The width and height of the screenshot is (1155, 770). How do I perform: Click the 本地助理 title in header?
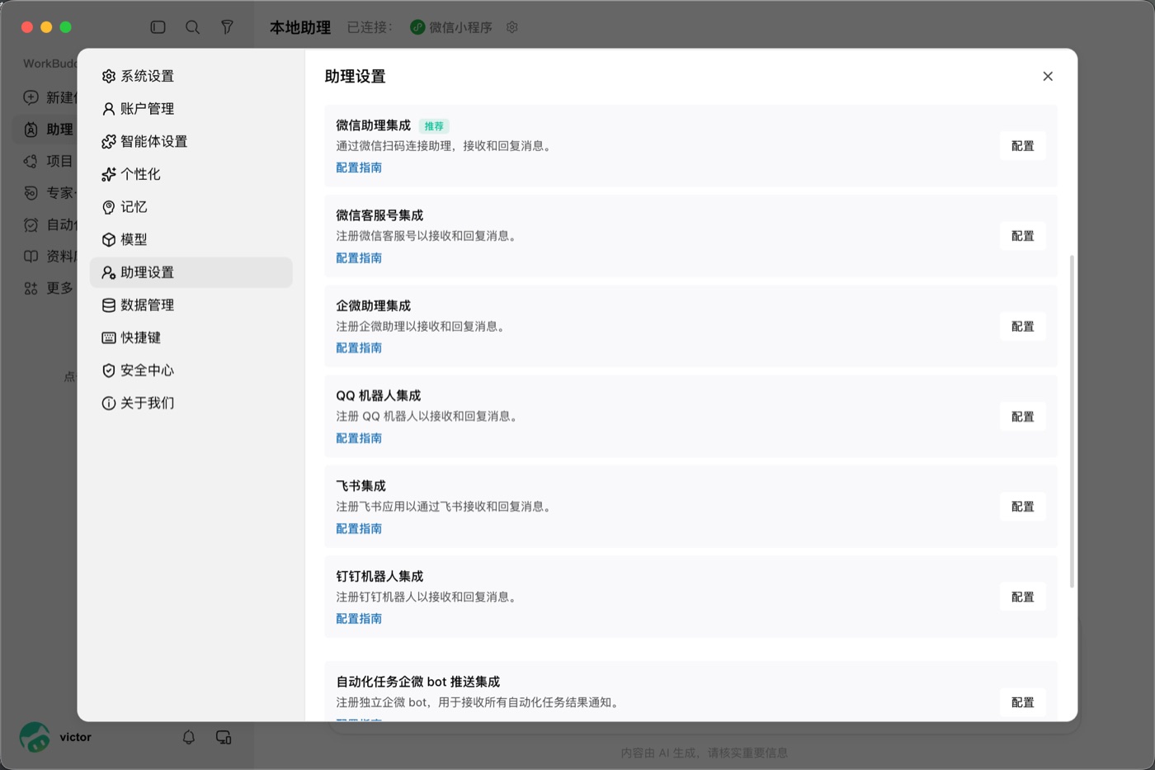300,27
